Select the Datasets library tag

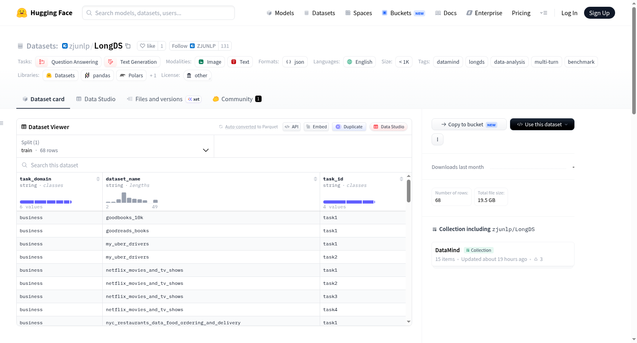[x=61, y=75]
